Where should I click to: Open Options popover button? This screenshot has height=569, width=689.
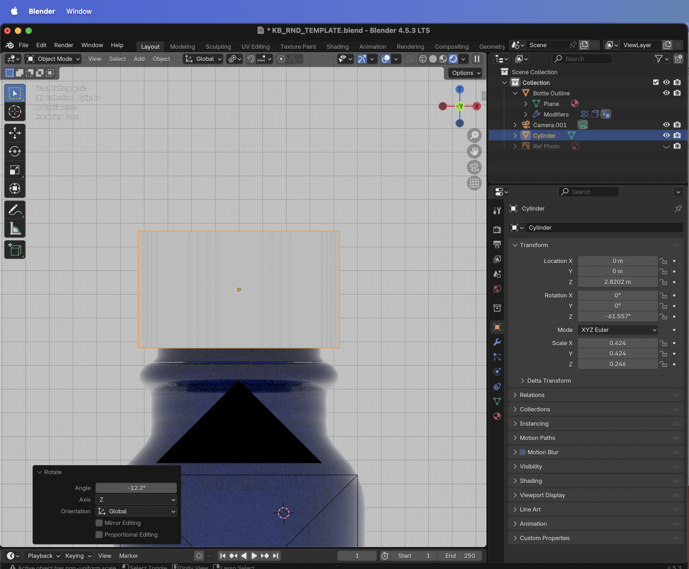click(466, 73)
